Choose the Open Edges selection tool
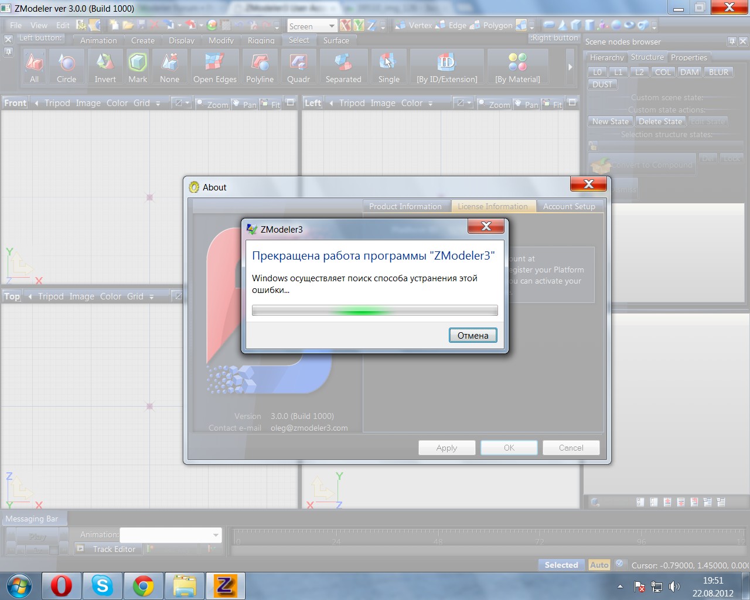750x600 pixels. [x=215, y=67]
